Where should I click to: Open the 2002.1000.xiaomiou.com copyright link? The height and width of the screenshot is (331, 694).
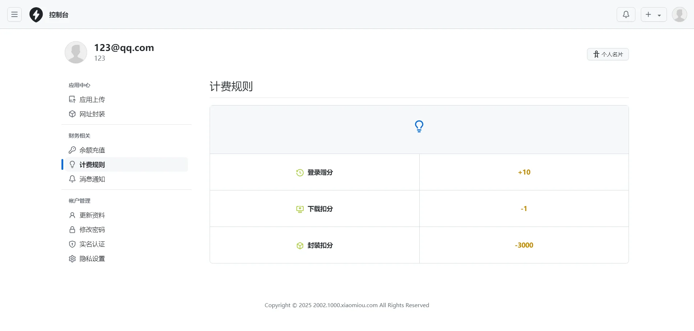pos(345,305)
